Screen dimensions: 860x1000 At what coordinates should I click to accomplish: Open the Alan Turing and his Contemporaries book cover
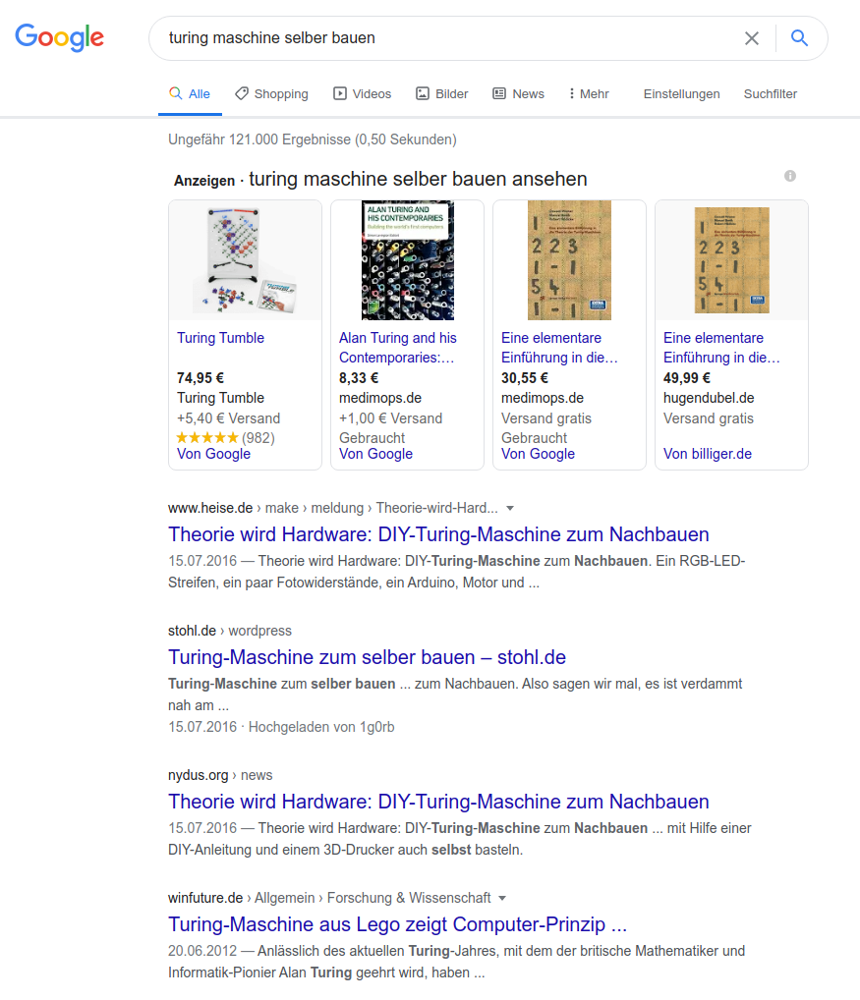[x=407, y=260]
